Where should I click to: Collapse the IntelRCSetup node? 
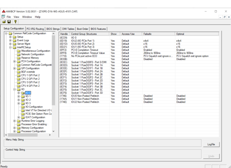[10, 48]
